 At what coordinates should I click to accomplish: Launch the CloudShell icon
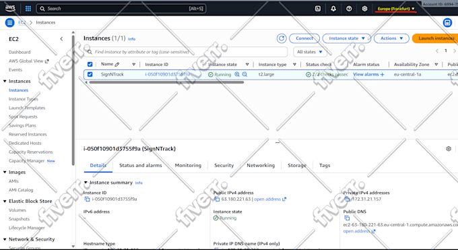pyautogui.click(x=318, y=9)
